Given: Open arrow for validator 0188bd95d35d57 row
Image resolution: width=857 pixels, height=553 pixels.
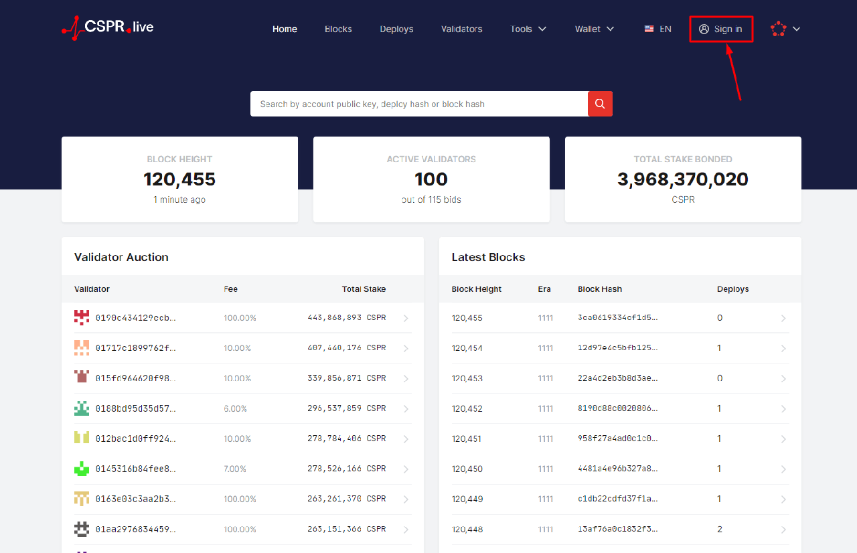Looking at the screenshot, I should point(406,408).
